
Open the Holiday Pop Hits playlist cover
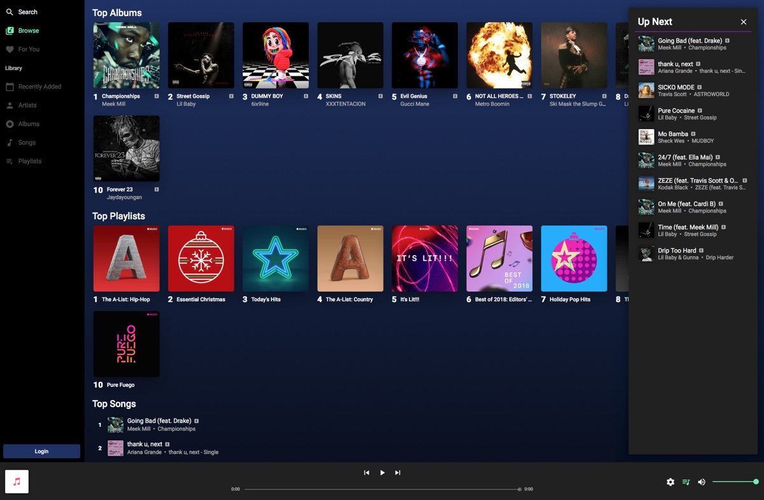tap(574, 258)
